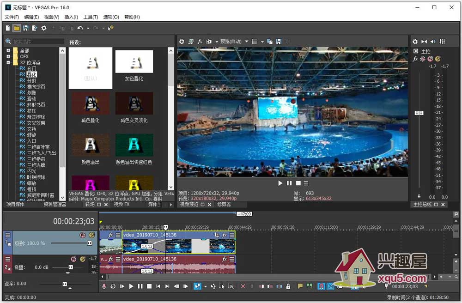Solo the audio track 2
462x303 pixels.
point(83,259)
